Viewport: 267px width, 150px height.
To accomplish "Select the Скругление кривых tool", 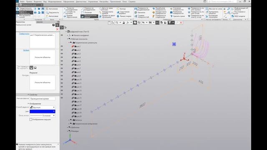I will click(x=123, y=12).
